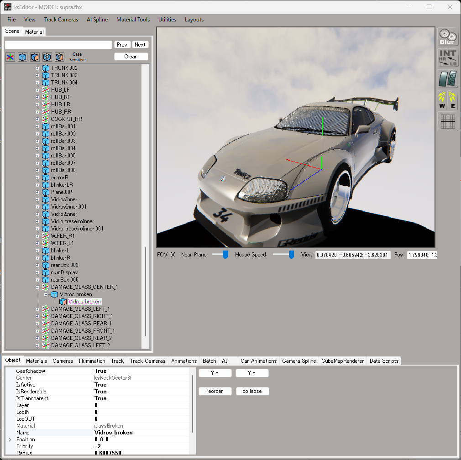Click the IsTransparent True value

pyautogui.click(x=100, y=398)
